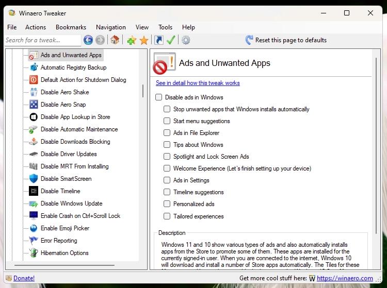387x288 pixels.
Task: Click the Disable Downloads Blocking icon
Action: 34,141
